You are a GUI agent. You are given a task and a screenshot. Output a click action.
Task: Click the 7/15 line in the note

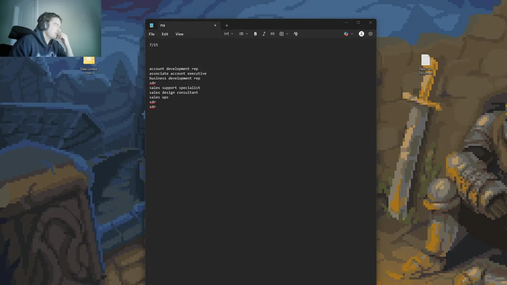click(x=154, y=45)
